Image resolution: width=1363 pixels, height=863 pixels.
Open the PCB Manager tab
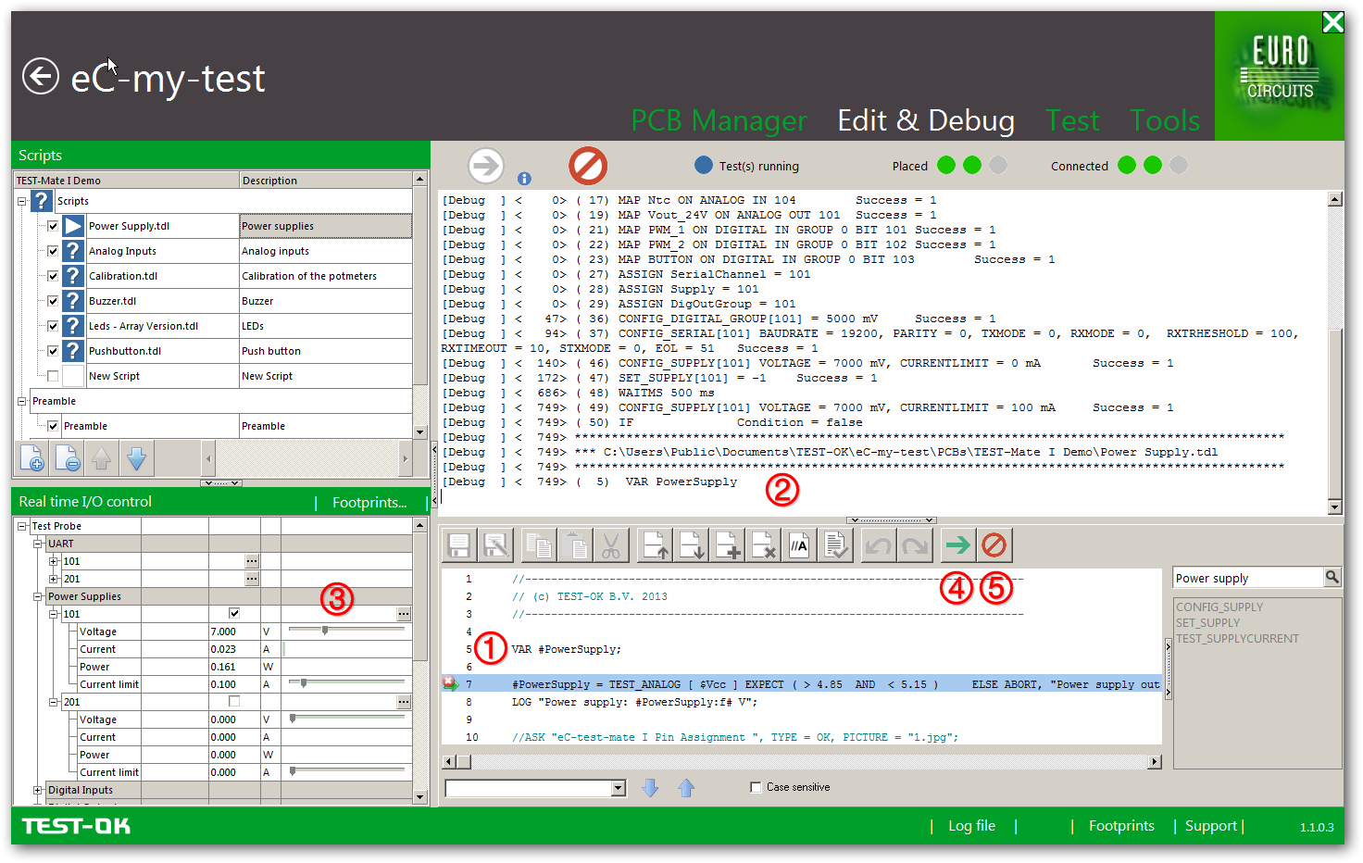719,120
